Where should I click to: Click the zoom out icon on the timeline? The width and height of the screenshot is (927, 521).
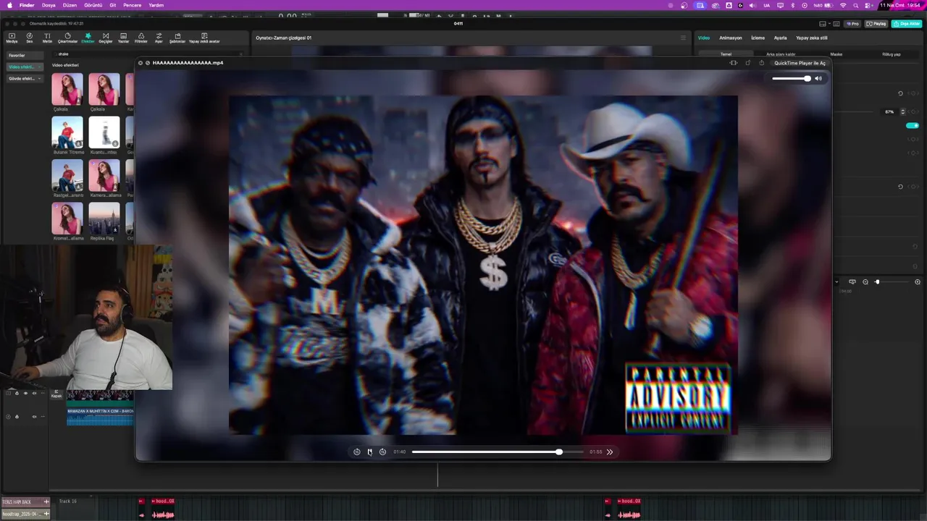tap(865, 281)
